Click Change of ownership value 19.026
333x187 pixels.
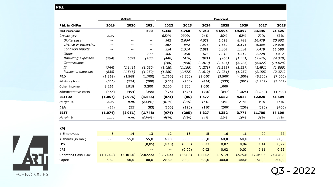[278, 45]
